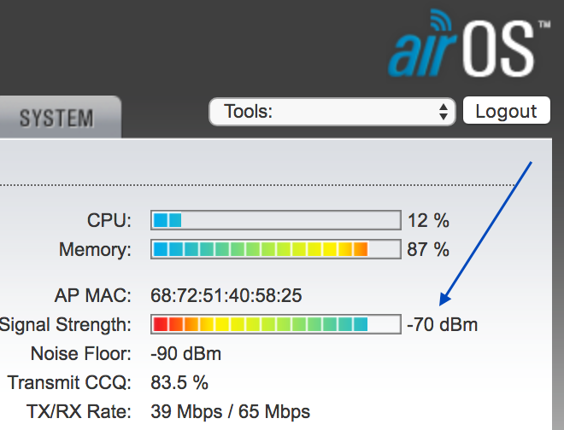This screenshot has height=430, width=564.
Task: Click the Memory usage bar
Action: coord(275,250)
